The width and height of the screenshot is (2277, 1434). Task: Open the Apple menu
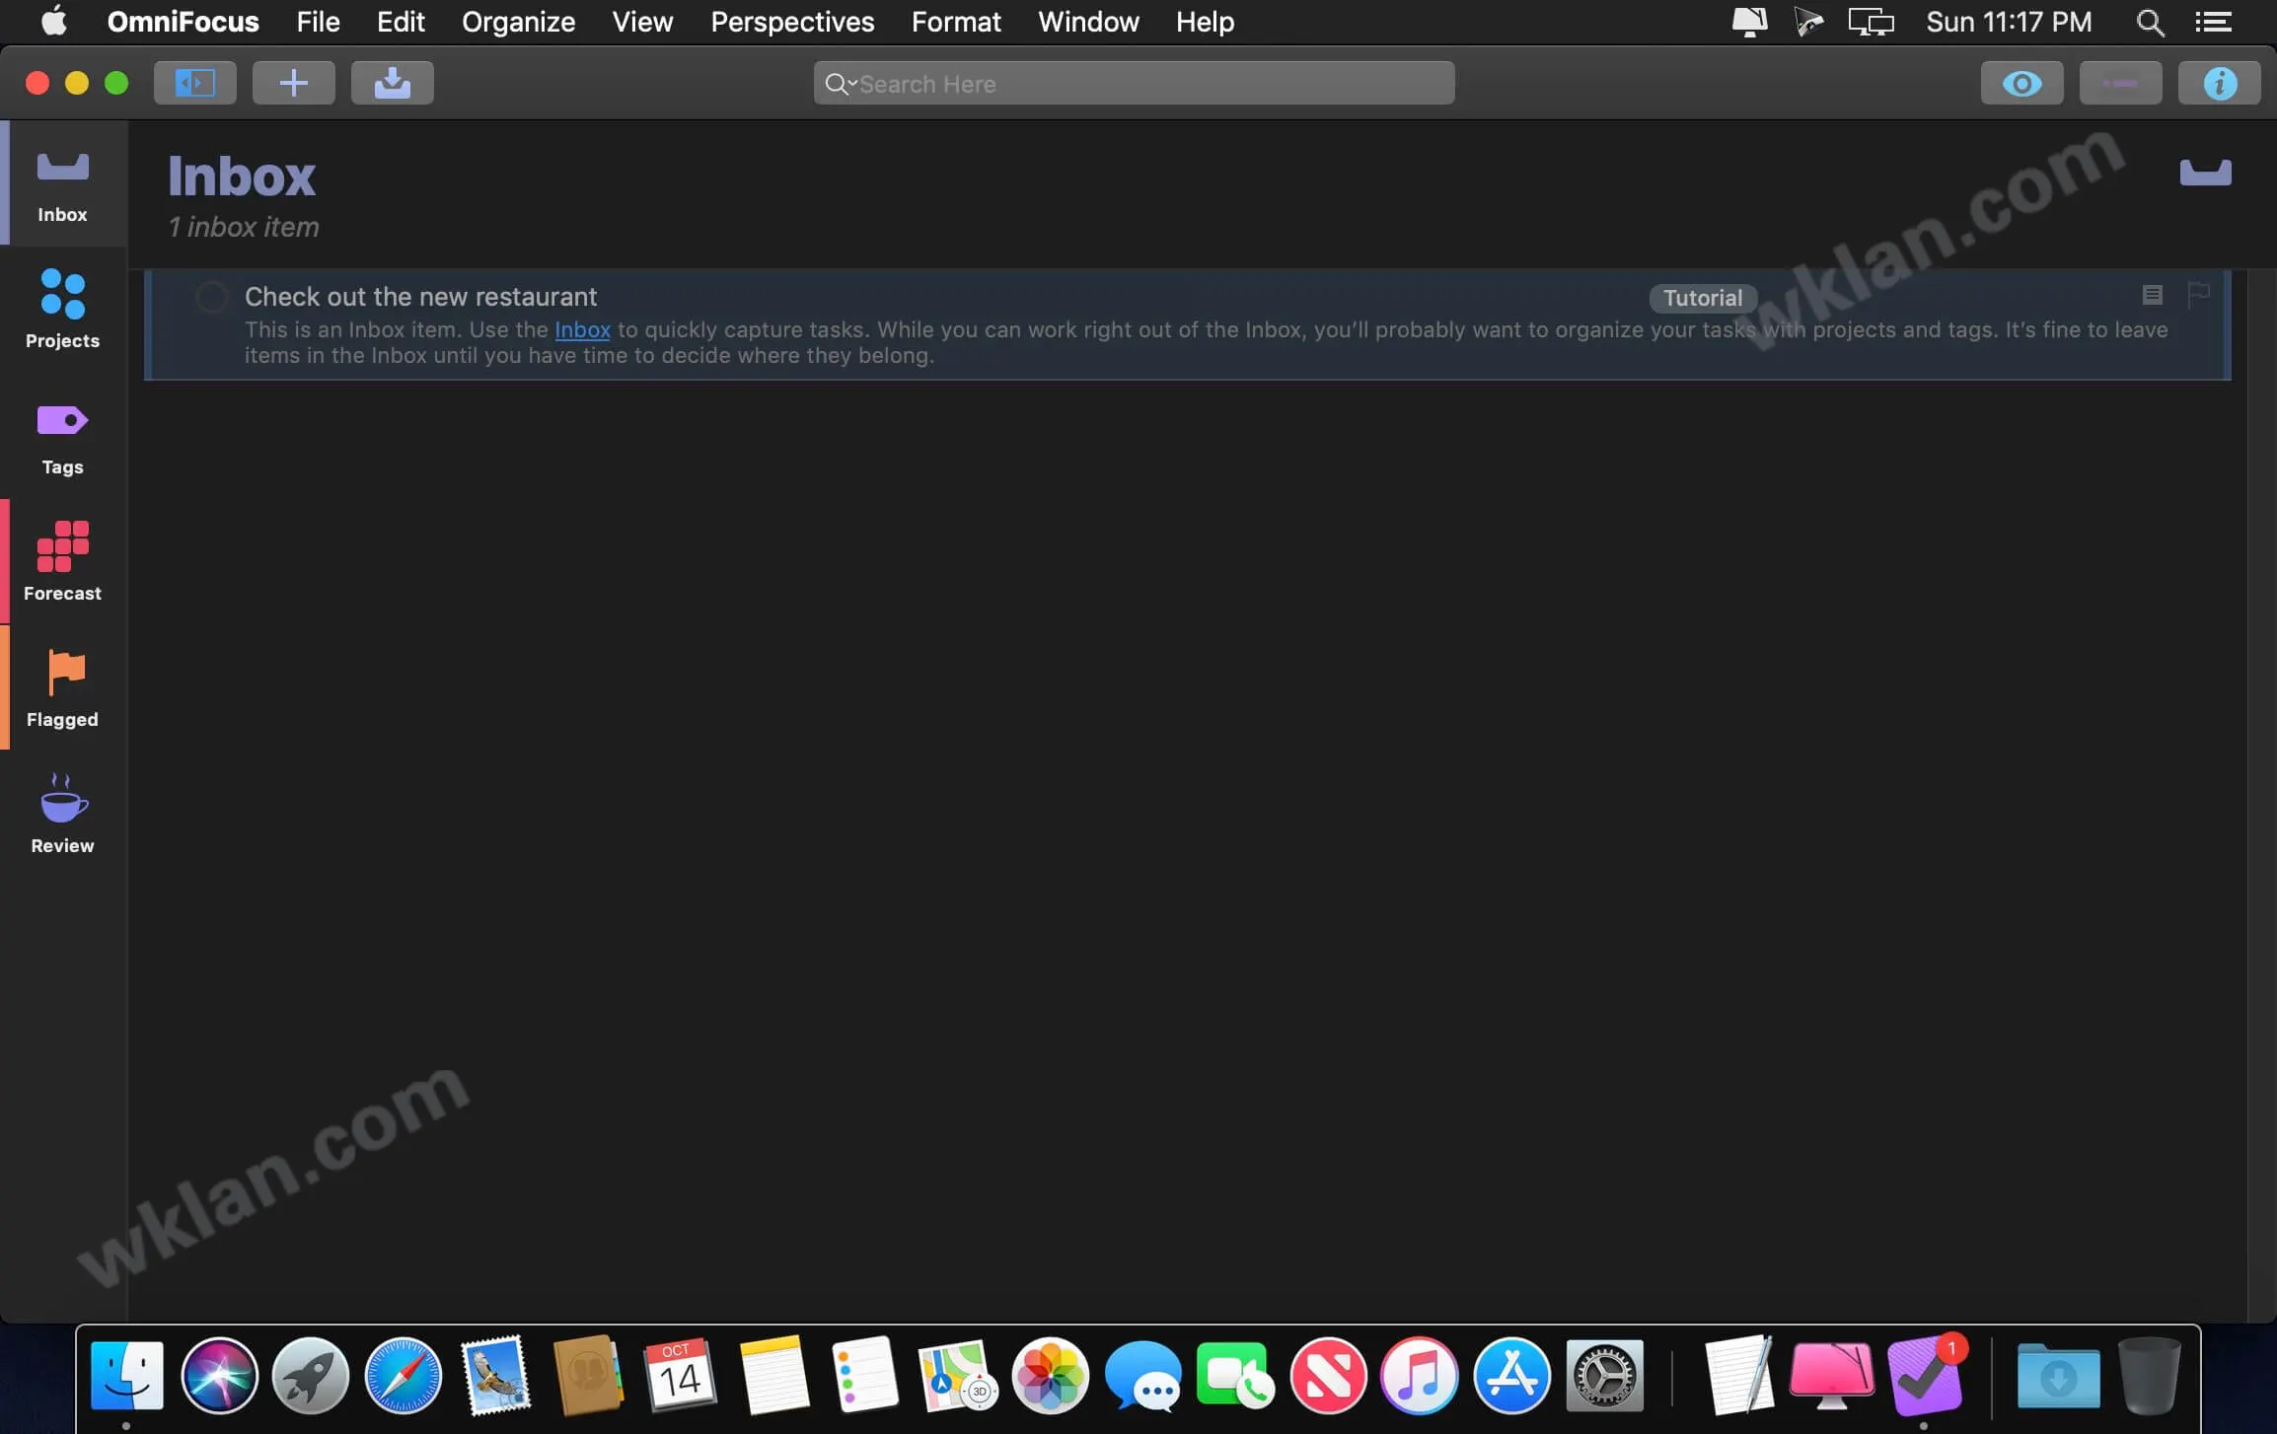(55, 22)
